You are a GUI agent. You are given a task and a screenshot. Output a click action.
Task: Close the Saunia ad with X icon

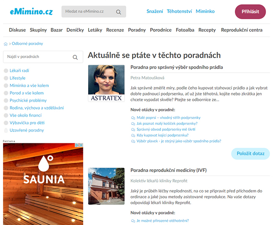pyautogui.click(x=81, y=145)
